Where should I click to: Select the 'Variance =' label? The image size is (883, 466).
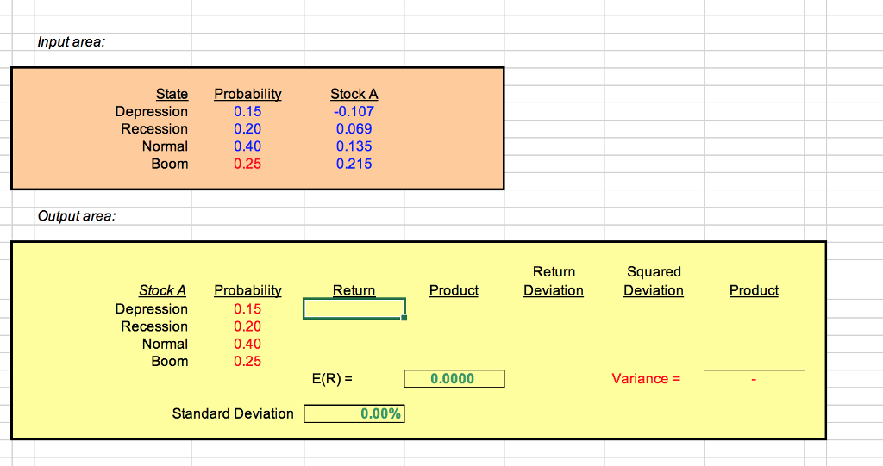click(647, 379)
